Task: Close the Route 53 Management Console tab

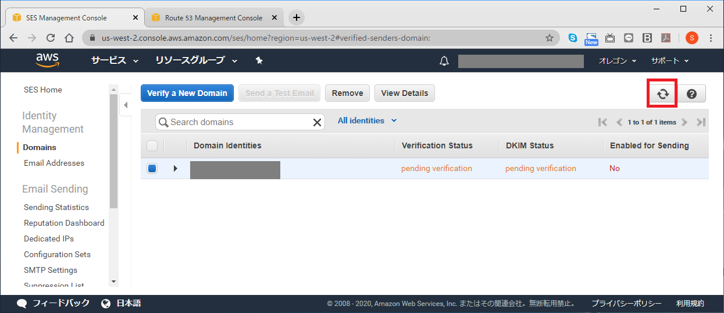Action: [276, 18]
